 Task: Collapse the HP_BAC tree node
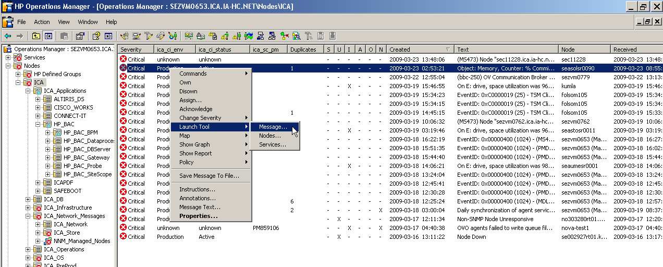click(38, 124)
